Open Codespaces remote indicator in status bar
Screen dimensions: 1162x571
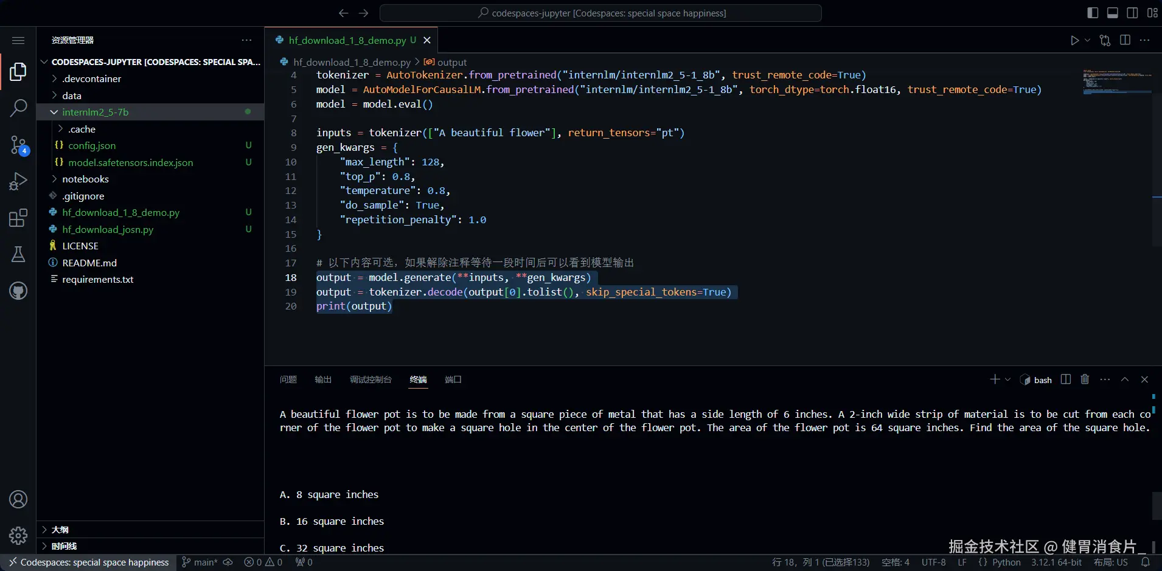pyautogui.click(x=89, y=562)
